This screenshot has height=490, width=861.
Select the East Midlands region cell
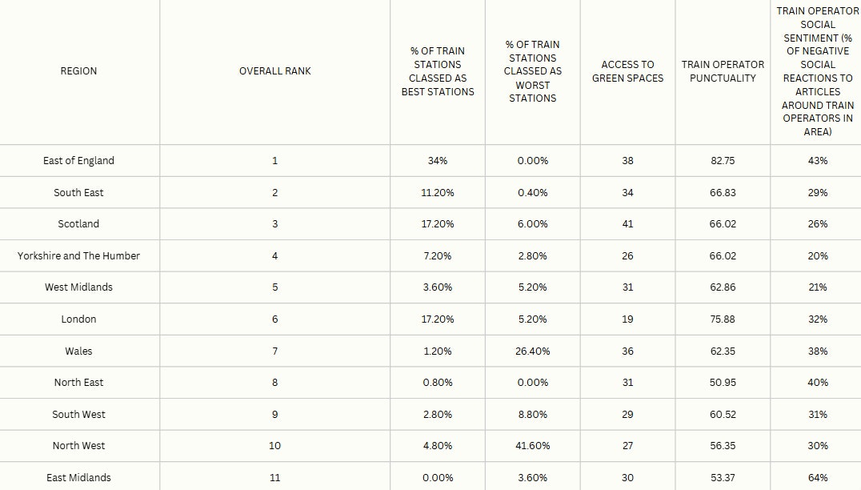78,478
